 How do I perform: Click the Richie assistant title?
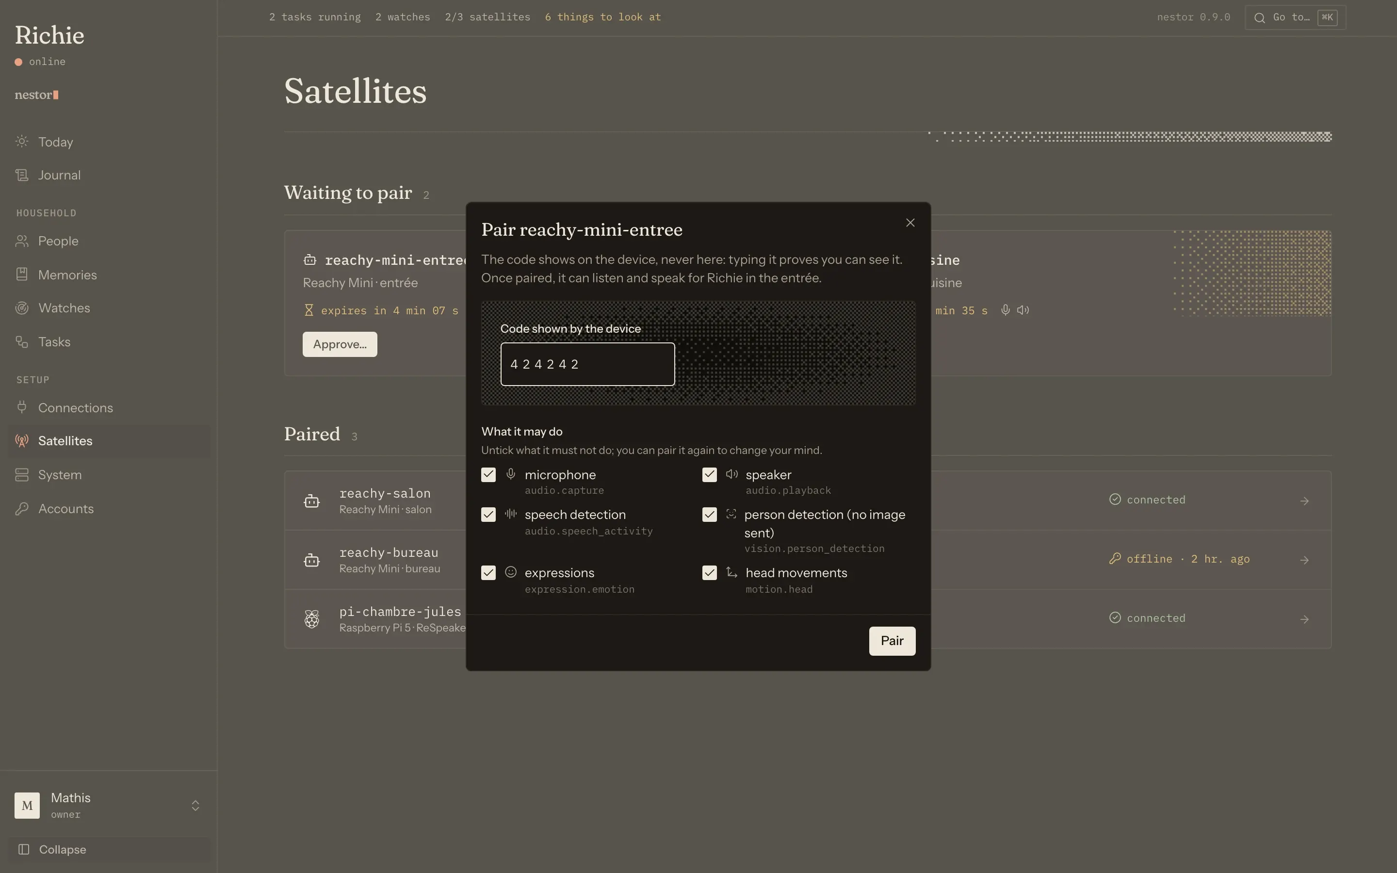tap(49, 35)
